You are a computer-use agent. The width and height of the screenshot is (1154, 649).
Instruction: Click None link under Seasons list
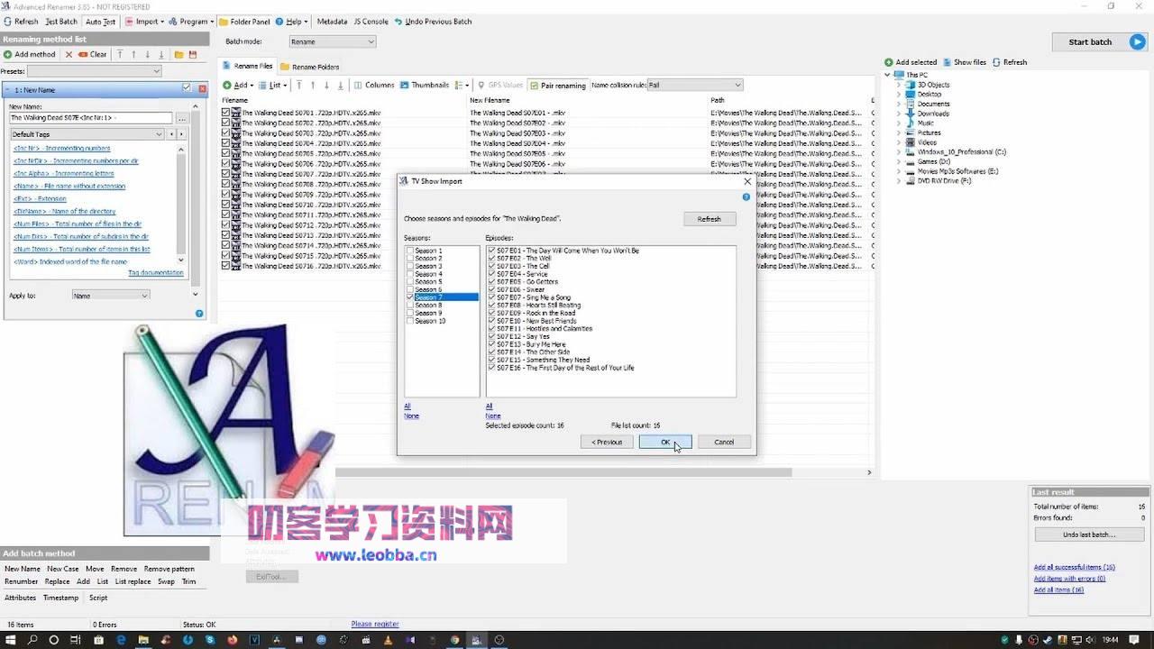[x=411, y=416]
